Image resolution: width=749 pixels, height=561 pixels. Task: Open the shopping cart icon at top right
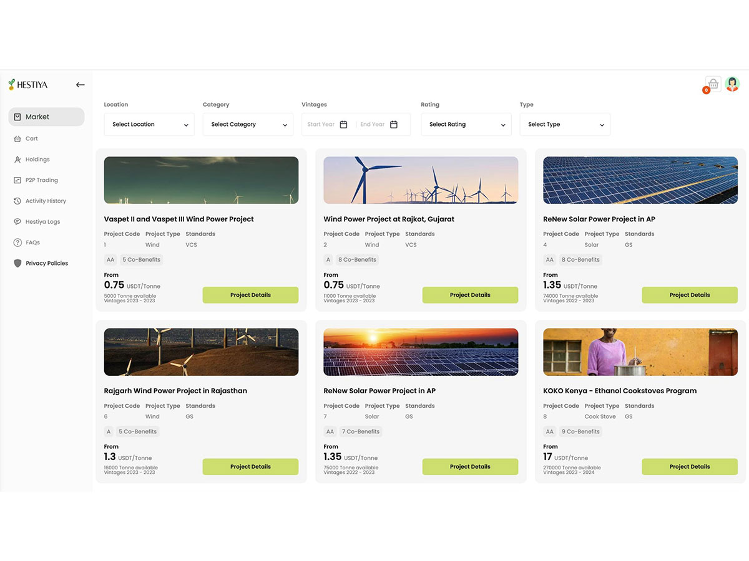coord(713,83)
